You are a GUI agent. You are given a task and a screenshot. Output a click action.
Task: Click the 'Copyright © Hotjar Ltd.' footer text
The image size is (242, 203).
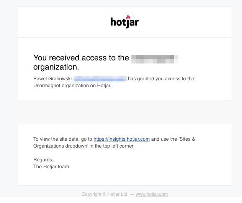click(105, 194)
